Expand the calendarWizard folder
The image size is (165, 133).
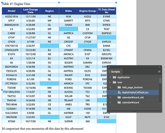coord(110,103)
